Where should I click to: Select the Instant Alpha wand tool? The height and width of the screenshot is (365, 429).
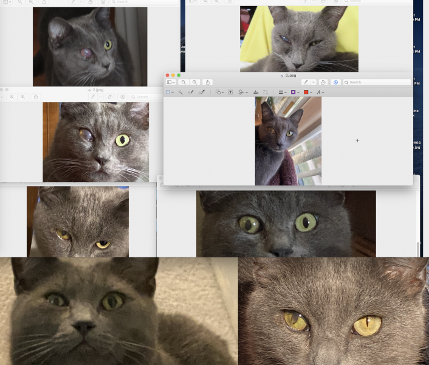180,92
